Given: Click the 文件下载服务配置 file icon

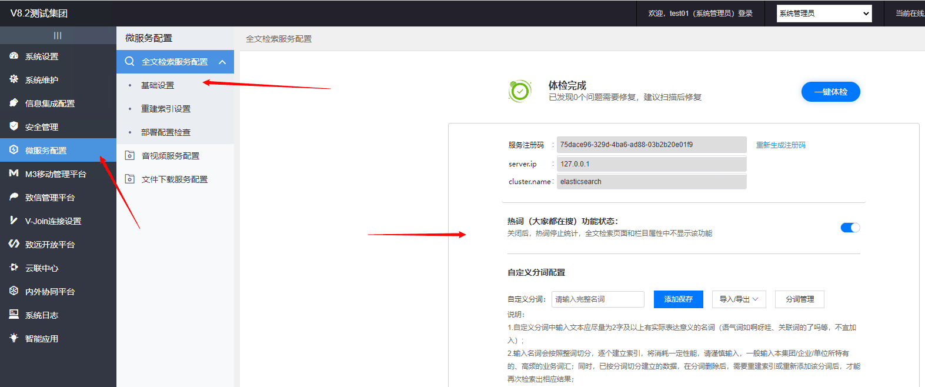Looking at the screenshot, I should [129, 179].
